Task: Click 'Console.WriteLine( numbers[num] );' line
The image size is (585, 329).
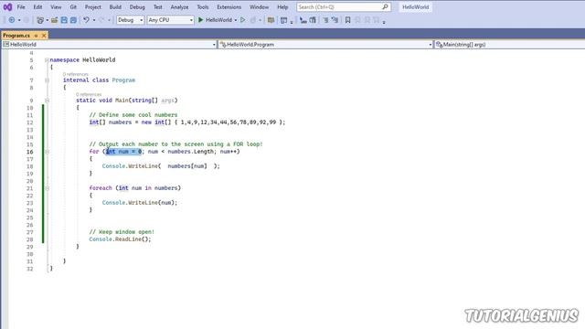Action: click(161, 166)
